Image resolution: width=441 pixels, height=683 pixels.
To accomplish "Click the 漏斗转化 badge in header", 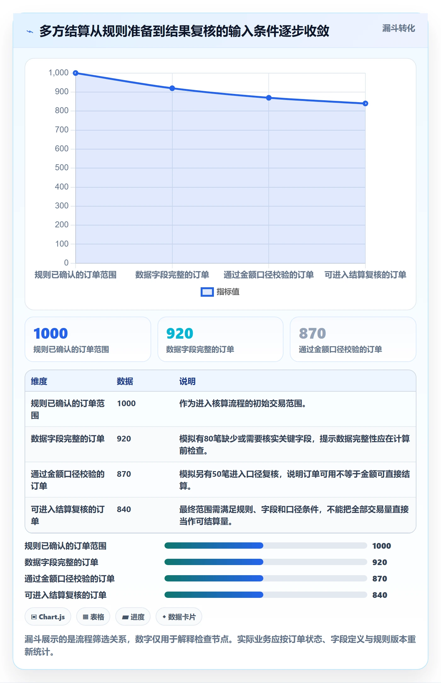I will [398, 28].
